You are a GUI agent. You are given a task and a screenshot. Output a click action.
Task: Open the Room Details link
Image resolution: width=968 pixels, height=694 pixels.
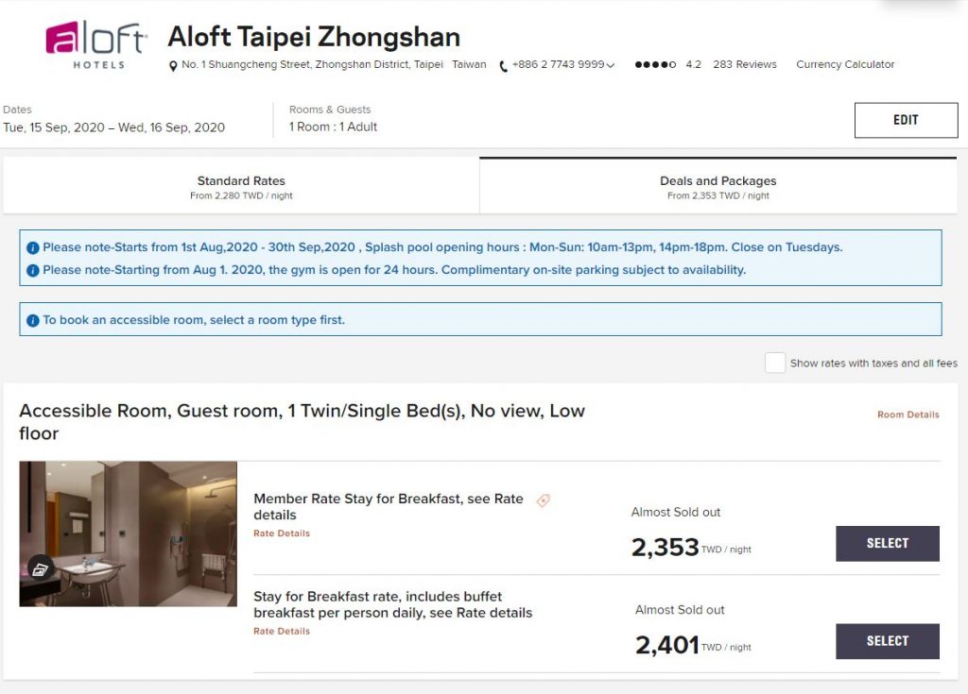[x=907, y=415]
